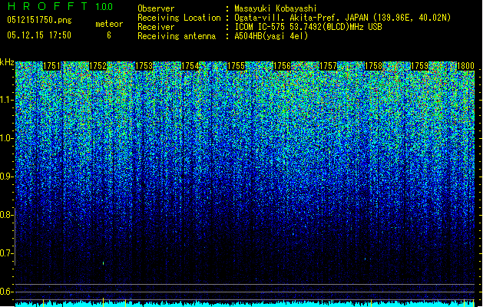Click the meteor count value 6
Image resolution: width=483 pixels, height=307 pixels.
point(109,35)
